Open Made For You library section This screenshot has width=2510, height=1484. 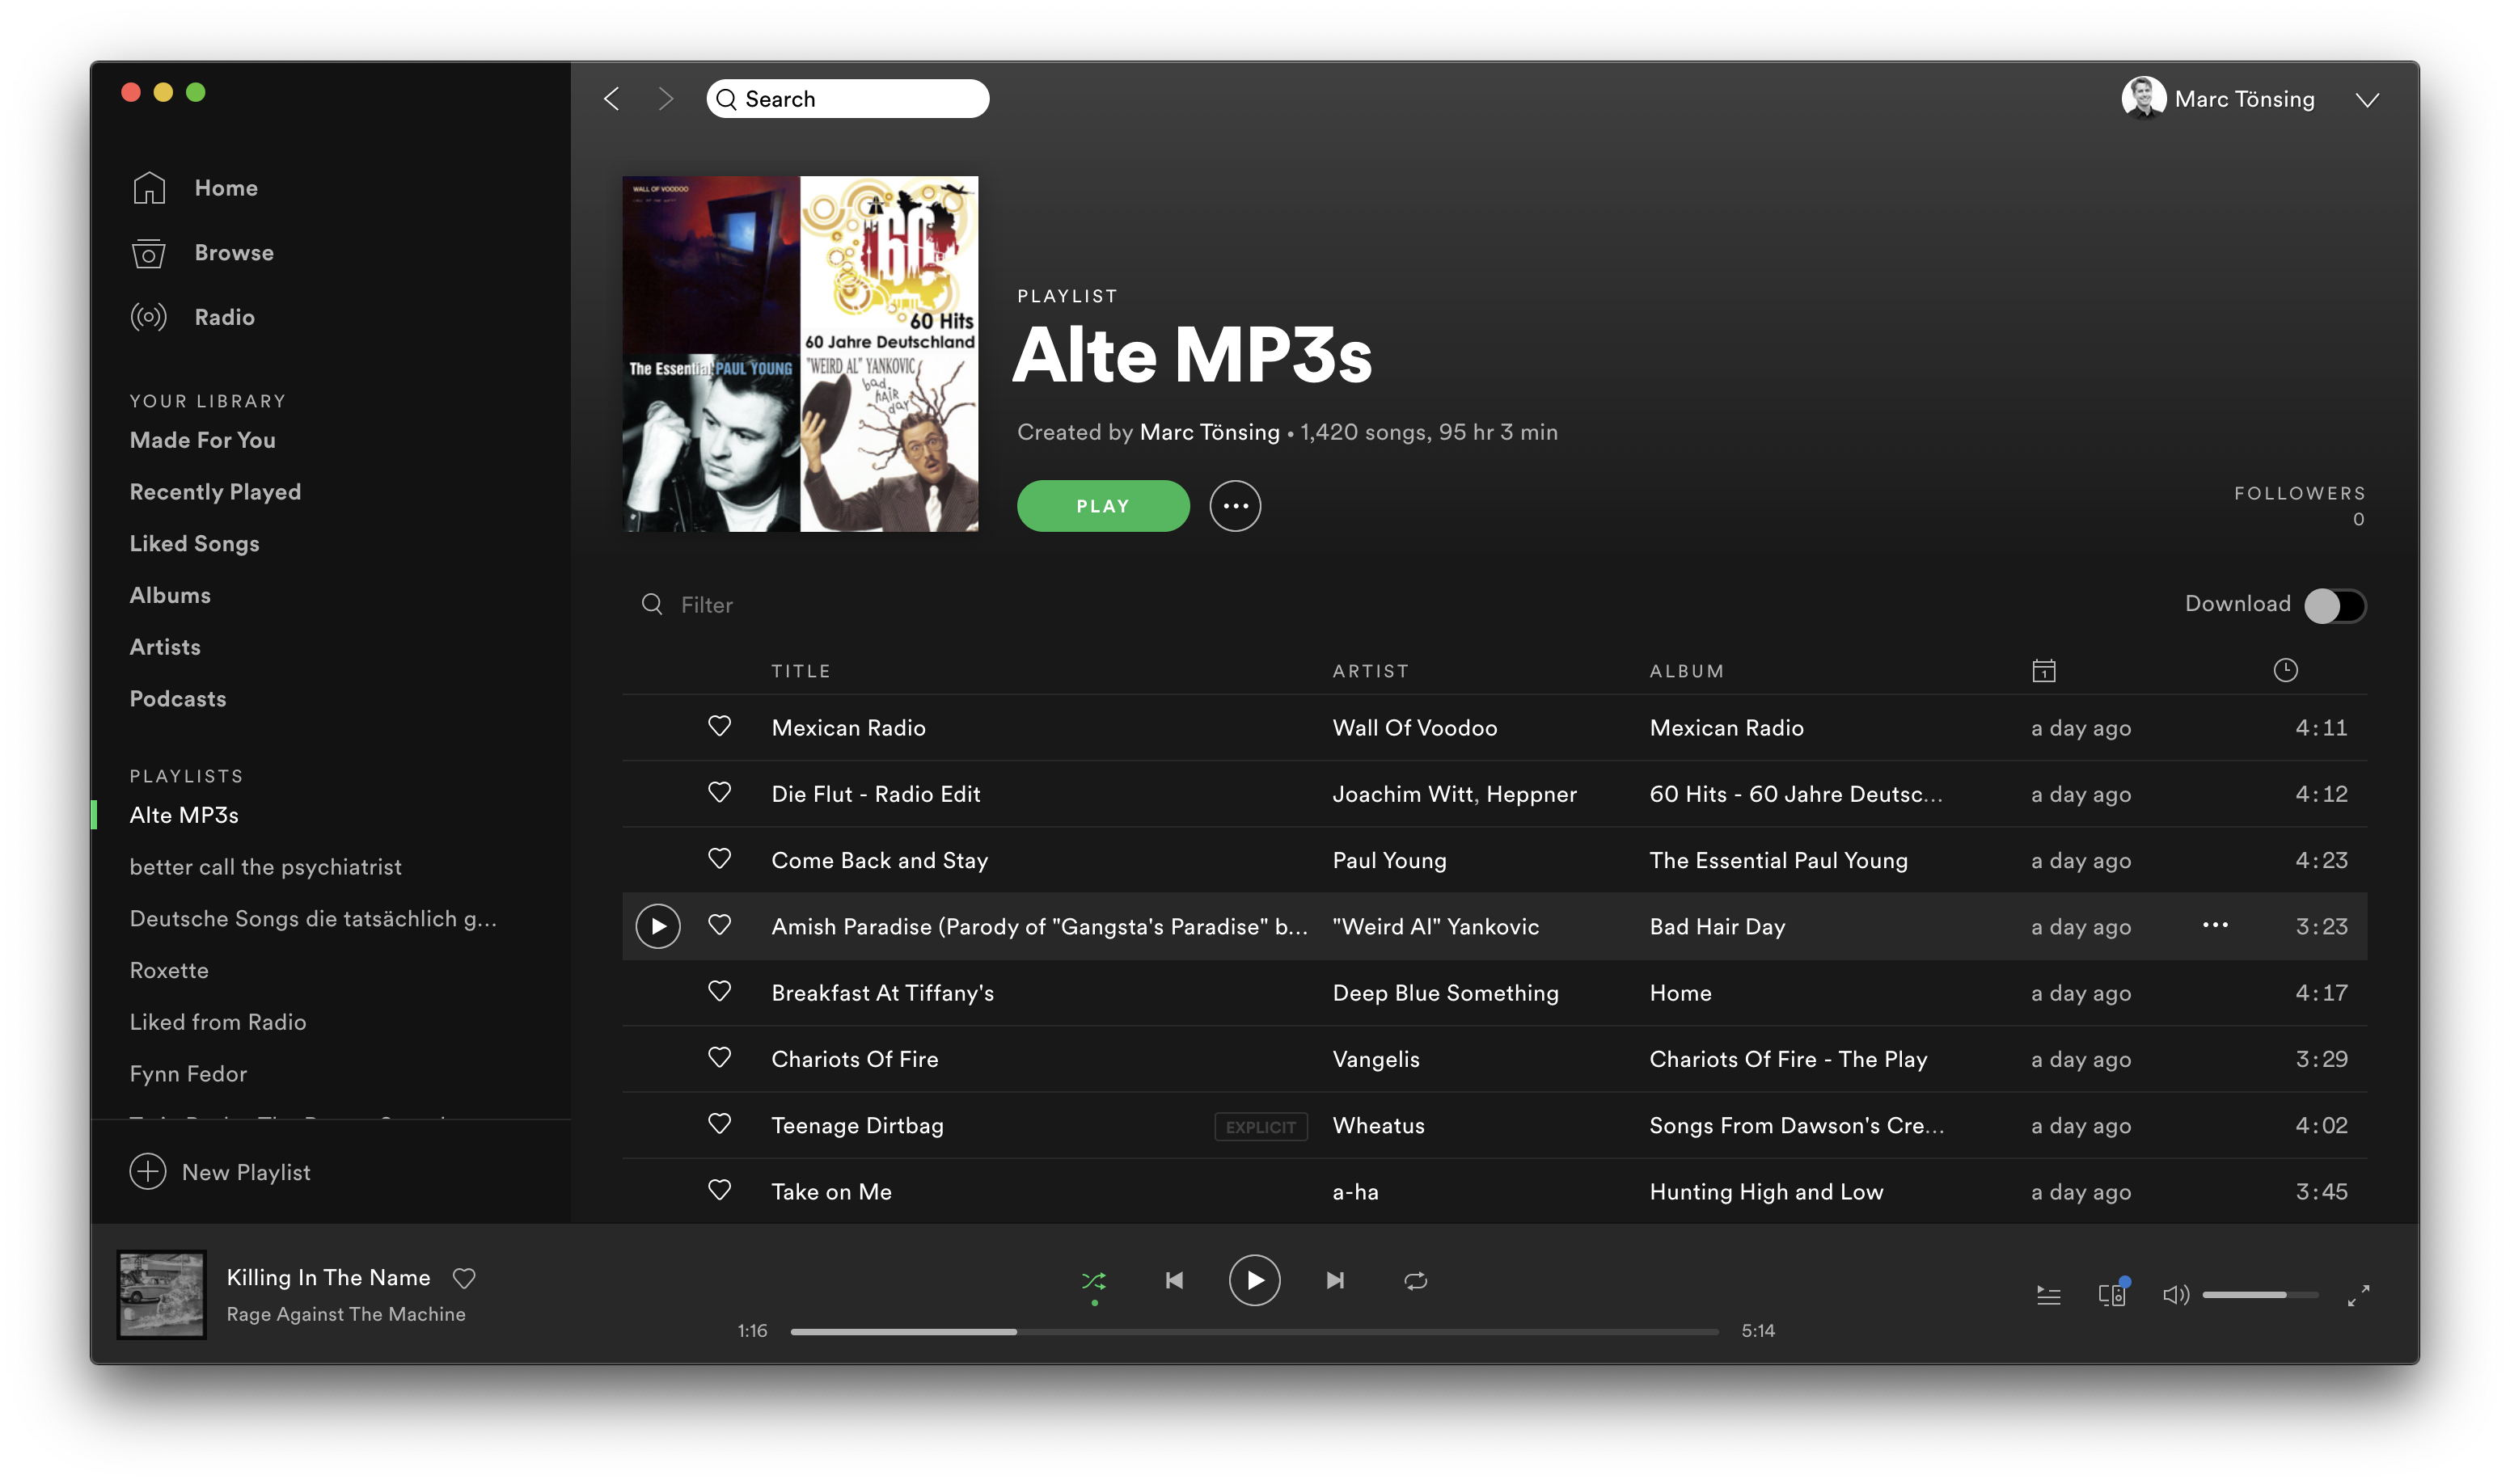(203, 440)
